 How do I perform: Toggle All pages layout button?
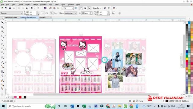pos(52,13)
